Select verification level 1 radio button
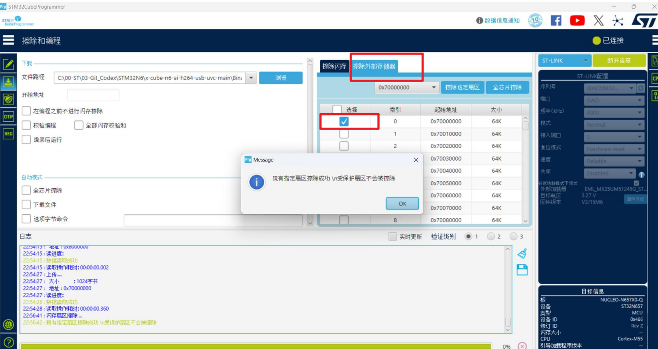The width and height of the screenshot is (658, 349). click(468, 236)
